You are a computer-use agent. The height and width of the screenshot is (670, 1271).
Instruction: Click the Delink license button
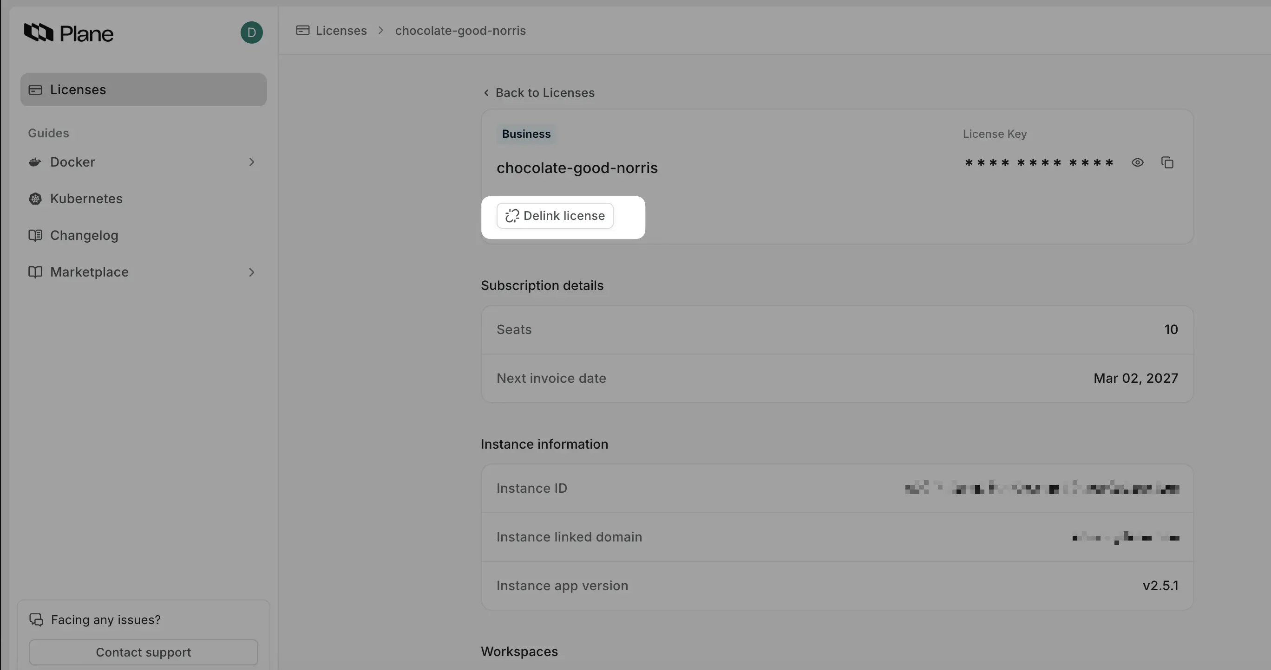coord(555,215)
